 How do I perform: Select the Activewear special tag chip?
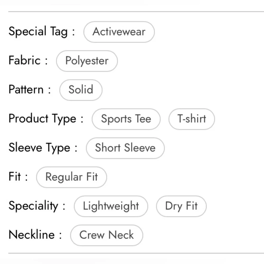tap(119, 32)
